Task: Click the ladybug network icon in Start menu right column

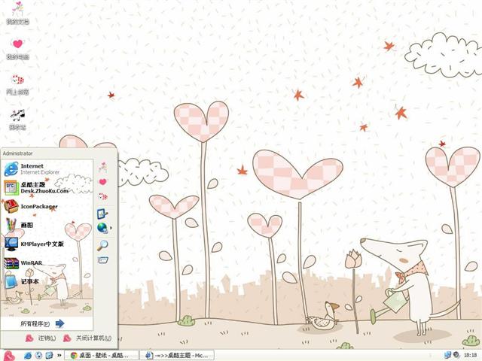Action: pyautogui.click(x=102, y=196)
